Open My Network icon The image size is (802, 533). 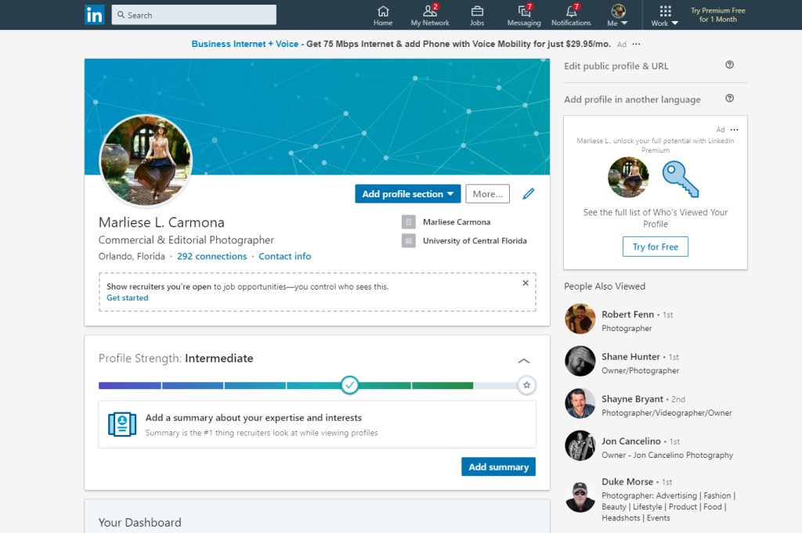click(430, 12)
